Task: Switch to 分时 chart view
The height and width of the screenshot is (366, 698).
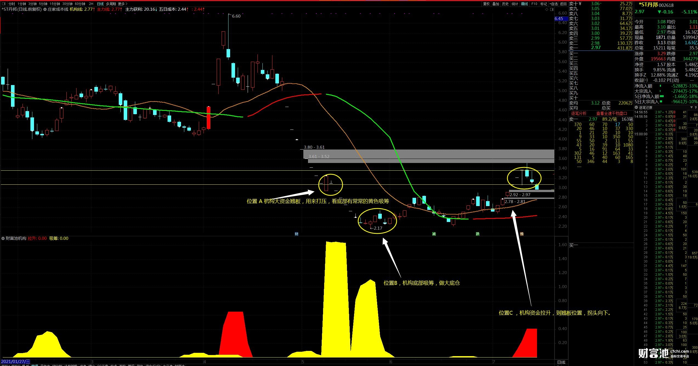Action: (12, 4)
